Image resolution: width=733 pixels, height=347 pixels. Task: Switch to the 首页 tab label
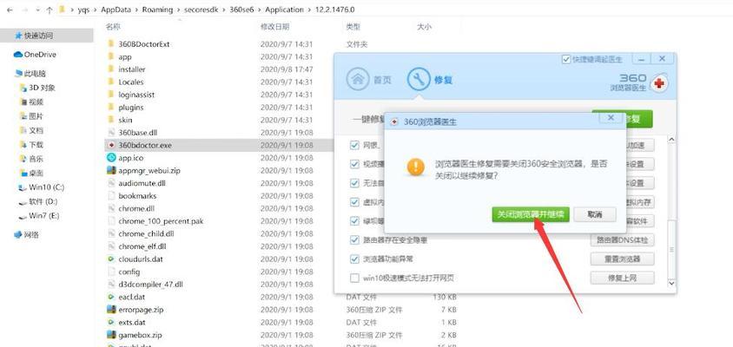click(x=382, y=80)
